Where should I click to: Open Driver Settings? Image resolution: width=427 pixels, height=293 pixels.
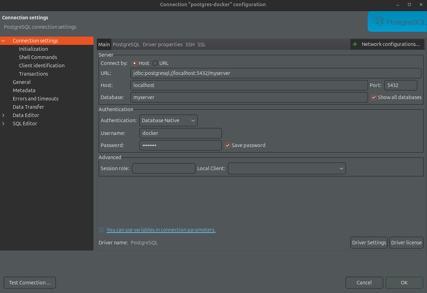[x=369, y=243]
